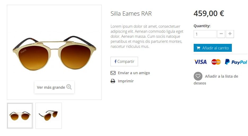This screenshot has height=136, width=248.
Task: Click the VISA payment logo
Action: (200, 62)
